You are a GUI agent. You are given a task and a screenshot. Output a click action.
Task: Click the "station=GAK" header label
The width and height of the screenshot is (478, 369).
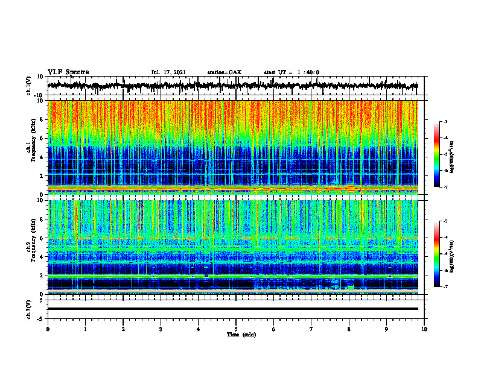pos(225,72)
